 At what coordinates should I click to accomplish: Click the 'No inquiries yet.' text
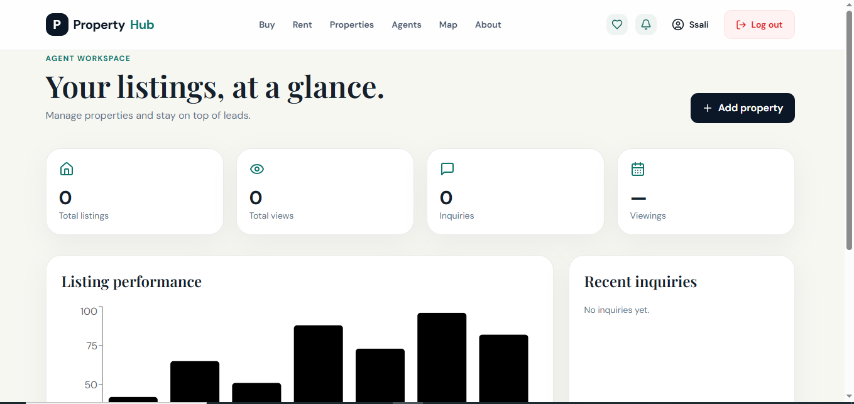pyautogui.click(x=616, y=310)
